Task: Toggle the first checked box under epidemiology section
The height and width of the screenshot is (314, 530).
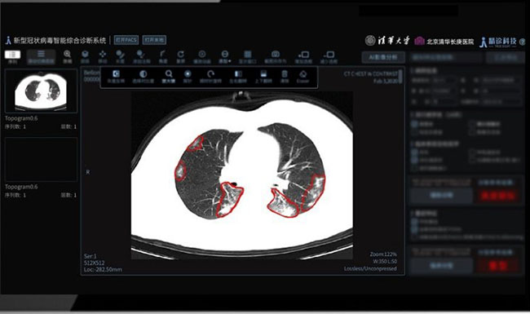Action: point(414,124)
